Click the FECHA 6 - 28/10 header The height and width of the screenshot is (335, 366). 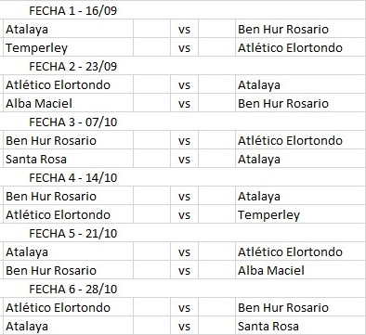(72, 290)
